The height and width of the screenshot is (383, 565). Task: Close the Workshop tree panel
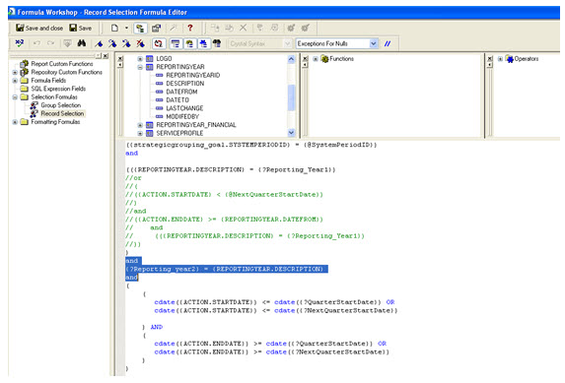[106, 56]
